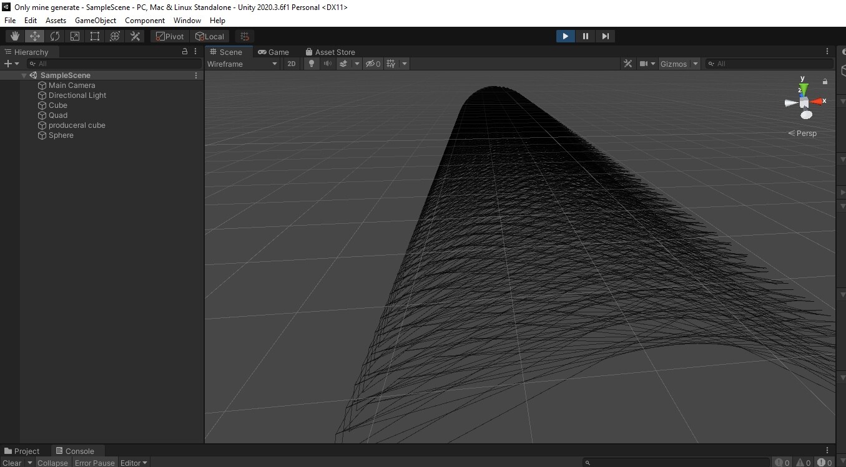The image size is (846, 467).
Task: Open the GameObject menu
Action: 95,20
